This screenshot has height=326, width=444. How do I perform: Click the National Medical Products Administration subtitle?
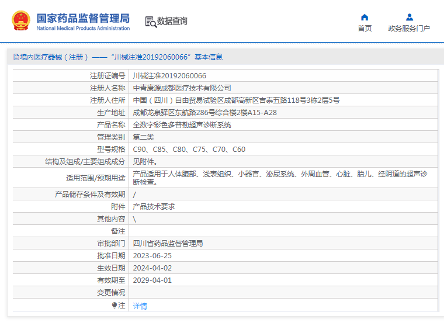[x=83, y=28]
